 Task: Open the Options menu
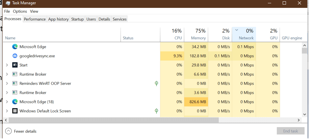[20, 11]
